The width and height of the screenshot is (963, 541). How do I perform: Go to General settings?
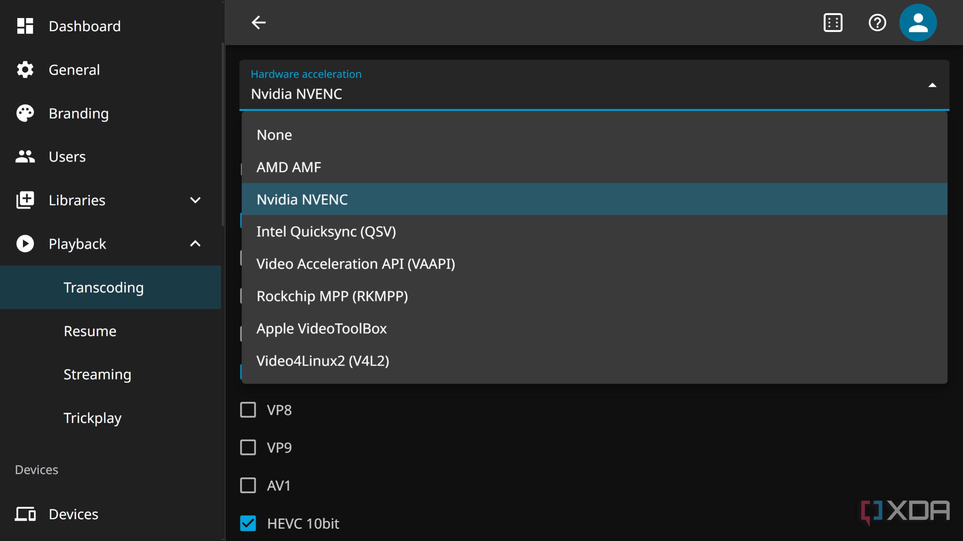pos(111,70)
